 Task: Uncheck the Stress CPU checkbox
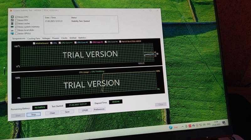point(16,17)
